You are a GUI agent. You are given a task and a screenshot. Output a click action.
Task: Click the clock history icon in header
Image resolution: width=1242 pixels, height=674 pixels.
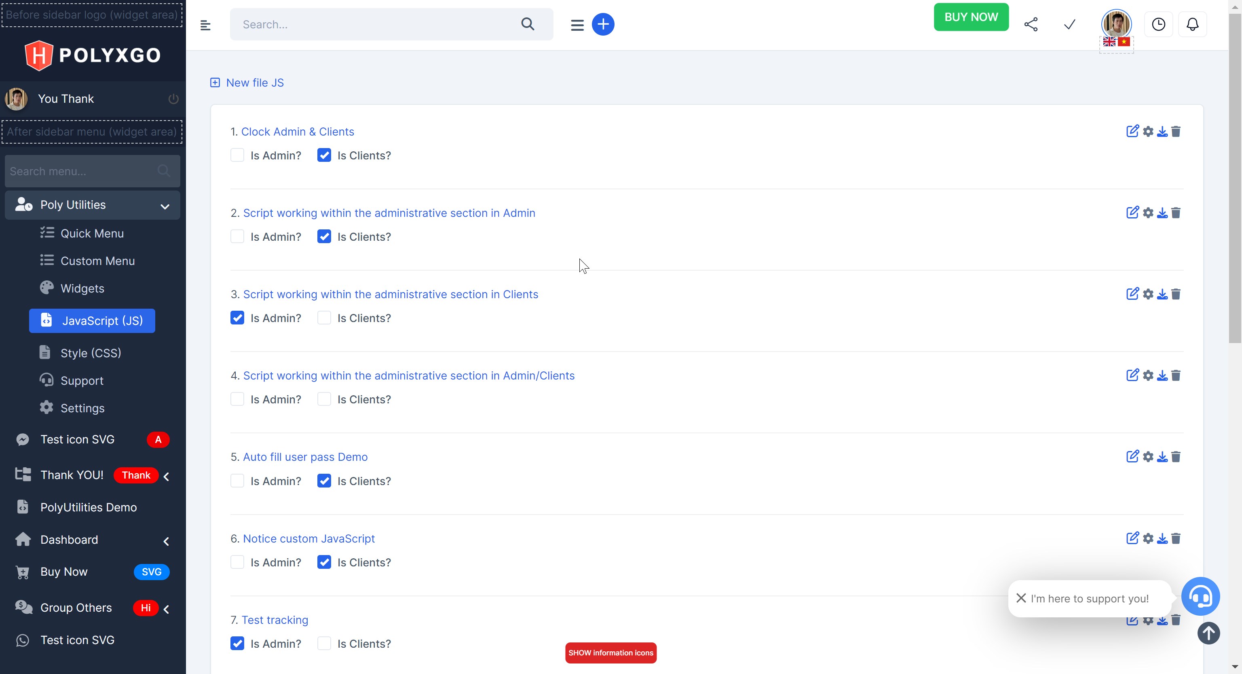tap(1158, 24)
